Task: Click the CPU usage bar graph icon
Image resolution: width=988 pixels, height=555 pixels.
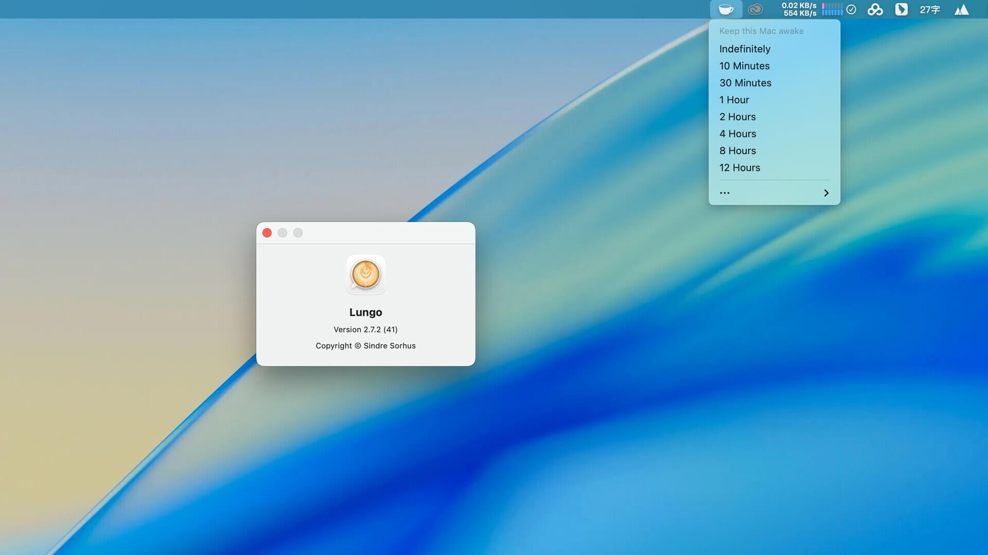Action: 832,9
